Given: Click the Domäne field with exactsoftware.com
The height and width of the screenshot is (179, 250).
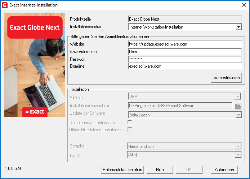Looking at the screenshot, I should (x=185, y=66).
